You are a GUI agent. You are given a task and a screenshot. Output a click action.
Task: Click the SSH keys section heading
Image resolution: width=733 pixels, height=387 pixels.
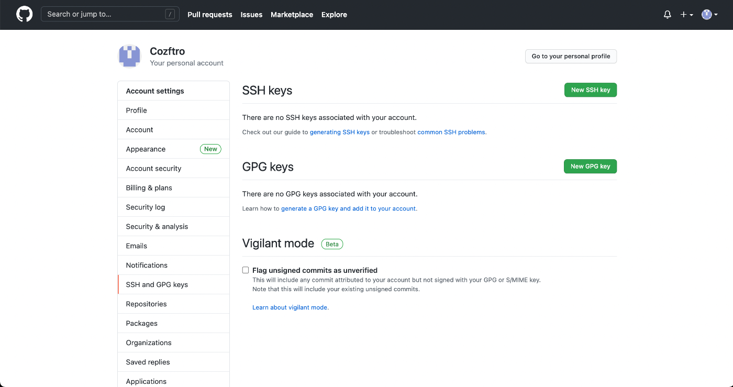click(x=267, y=91)
